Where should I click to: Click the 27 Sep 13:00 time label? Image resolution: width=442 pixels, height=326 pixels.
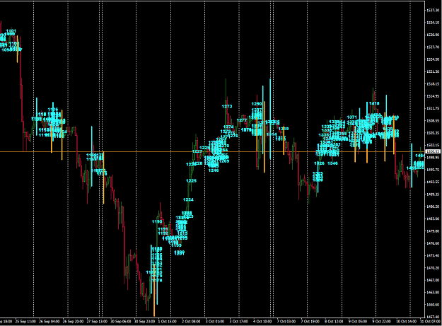coord(97,321)
